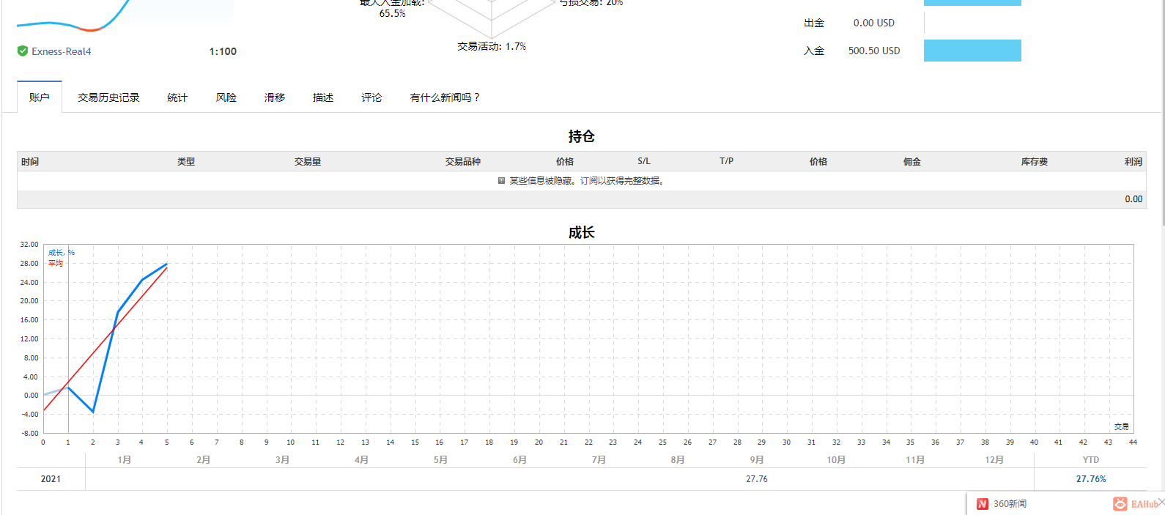Open the 统计 tab

click(177, 97)
